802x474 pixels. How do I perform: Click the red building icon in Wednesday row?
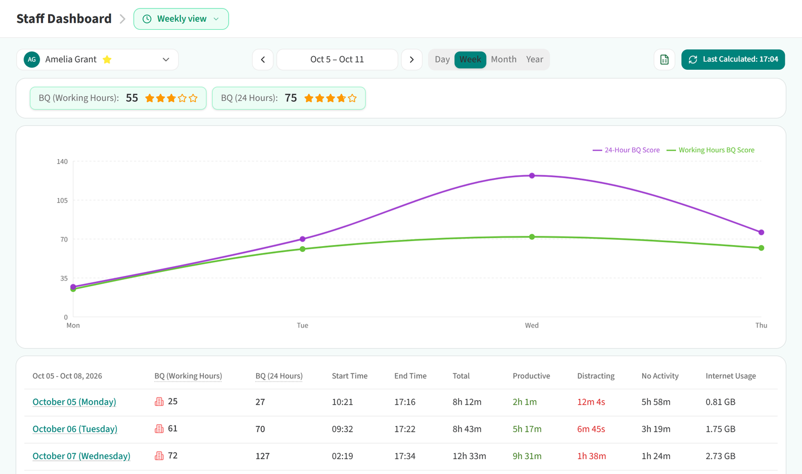[159, 456]
